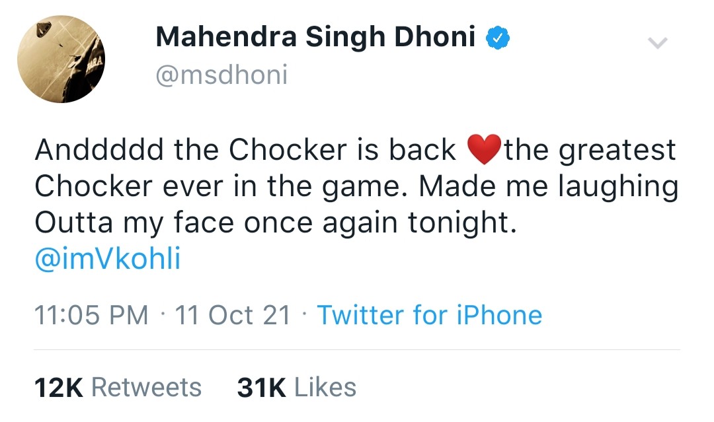Viewport: 714px width, 422px height.
Task: Open the Twitter for iPhone source link
Action: (x=430, y=314)
